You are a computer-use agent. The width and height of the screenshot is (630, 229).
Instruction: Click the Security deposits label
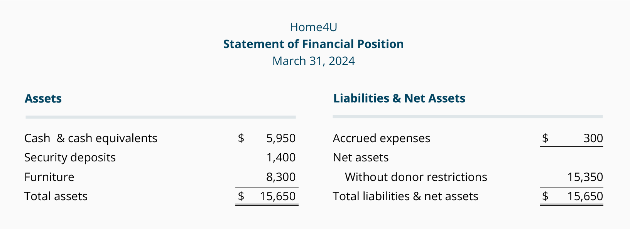coord(70,158)
